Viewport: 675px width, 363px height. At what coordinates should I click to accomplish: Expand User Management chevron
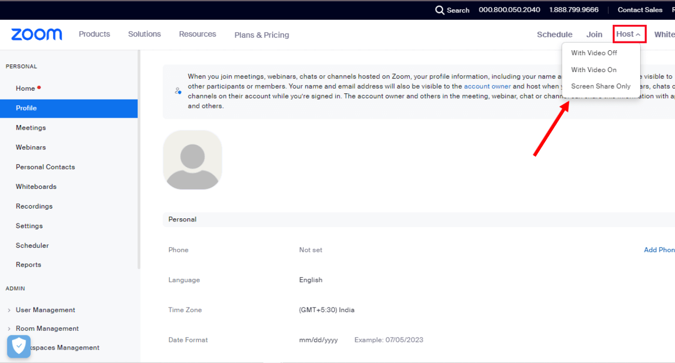click(9, 310)
